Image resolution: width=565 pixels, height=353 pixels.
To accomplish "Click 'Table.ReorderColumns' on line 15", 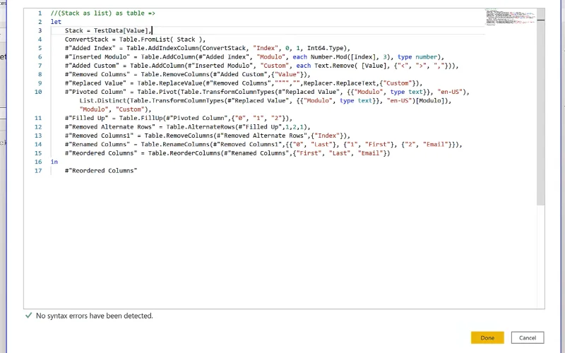I will point(184,153).
